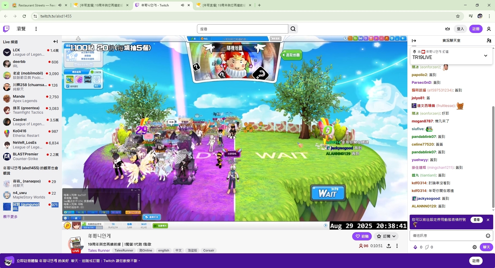The width and height of the screenshot is (495, 268).
Task: Mute the Restaurant Streets browser tab
Action: [60, 5]
